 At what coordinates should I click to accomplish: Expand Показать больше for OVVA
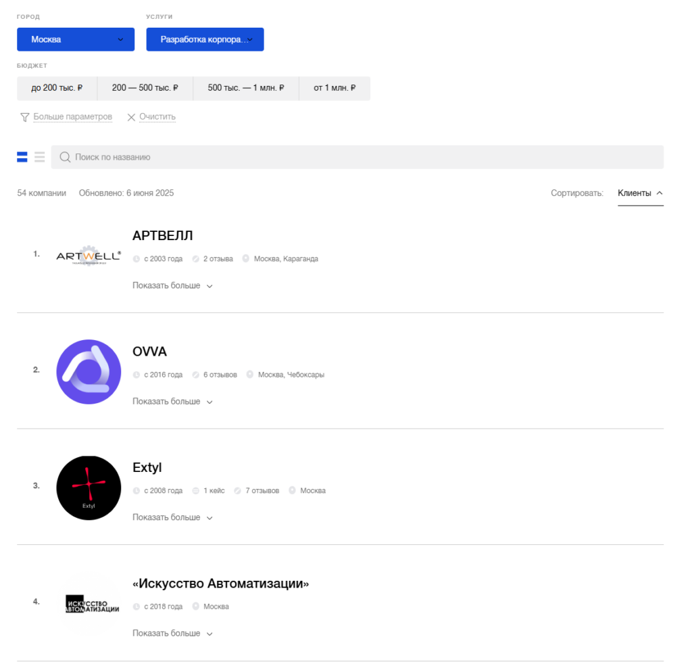point(172,402)
